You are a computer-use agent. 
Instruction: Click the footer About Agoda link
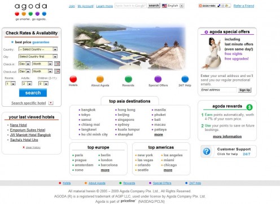[97, 183]
